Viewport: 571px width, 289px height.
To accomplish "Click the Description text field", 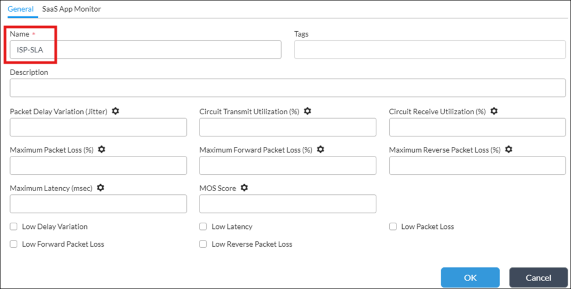I will point(288,87).
